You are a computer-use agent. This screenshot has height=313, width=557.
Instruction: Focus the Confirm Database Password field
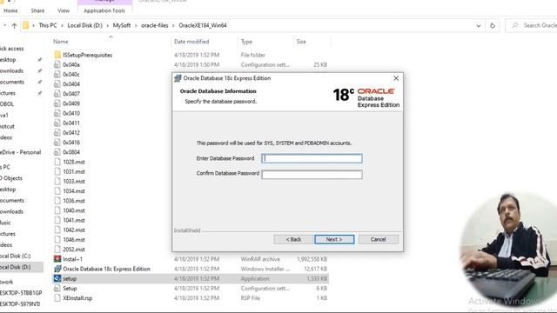(312, 174)
